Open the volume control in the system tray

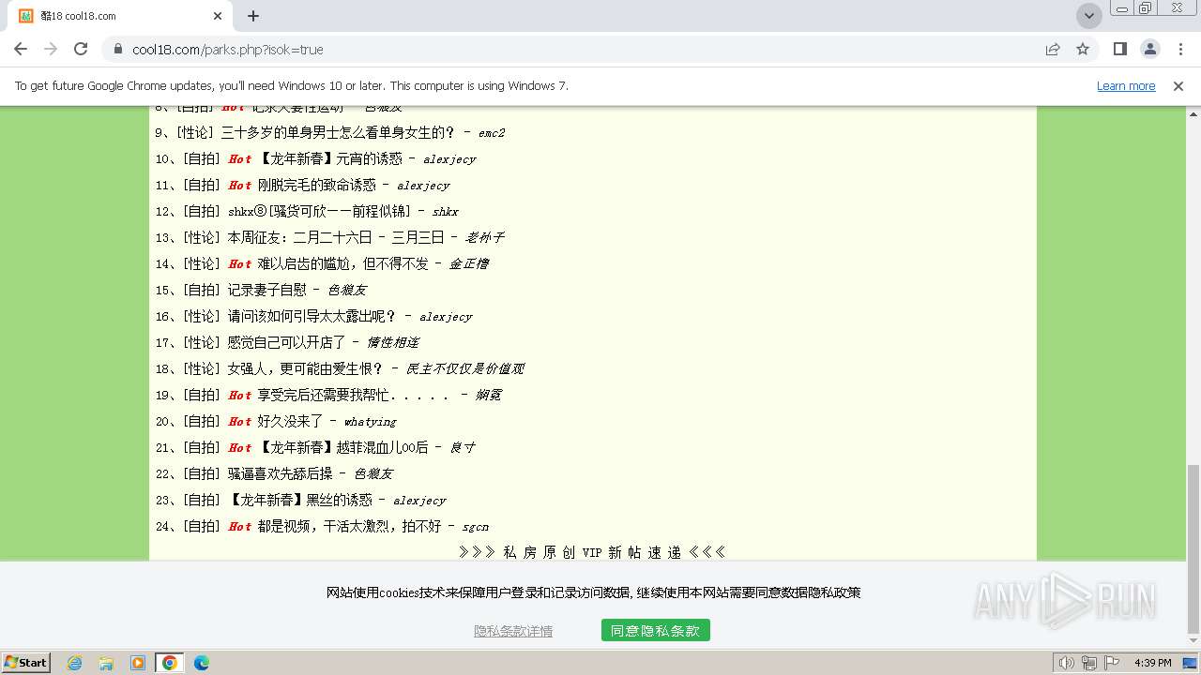(x=1067, y=663)
